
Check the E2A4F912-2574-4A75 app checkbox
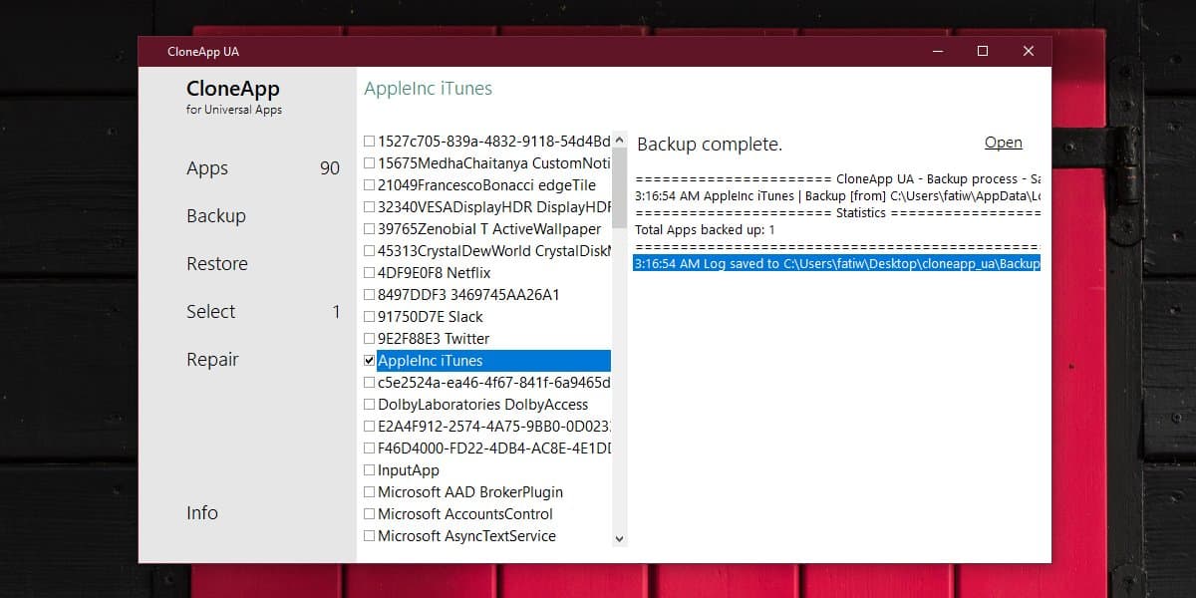(x=370, y=427)
